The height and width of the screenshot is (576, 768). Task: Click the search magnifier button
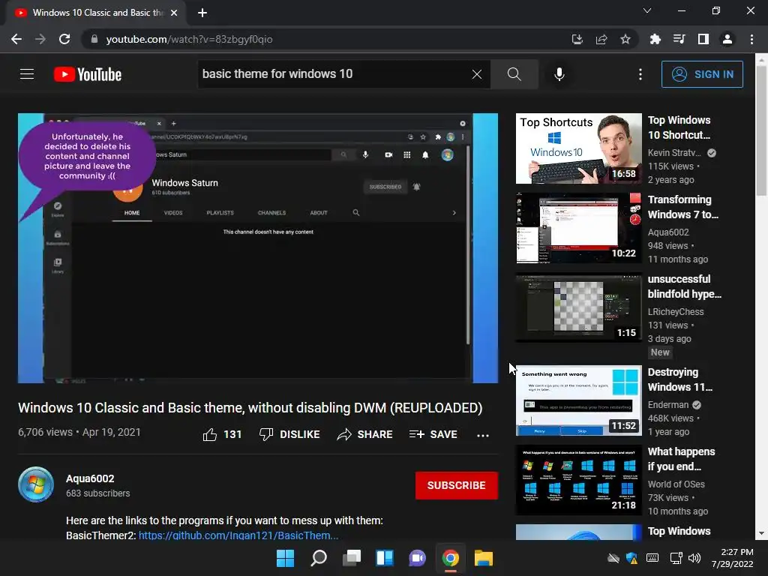point(514,74)
